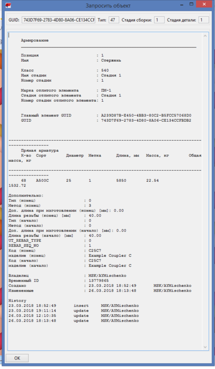
Task: Click the Example Coupler C value for конец
Action: [x=110, y=256]
